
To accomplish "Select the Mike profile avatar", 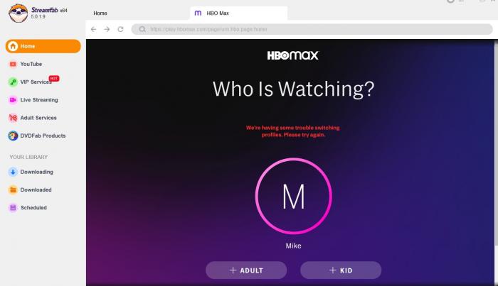I will point(293,196).
